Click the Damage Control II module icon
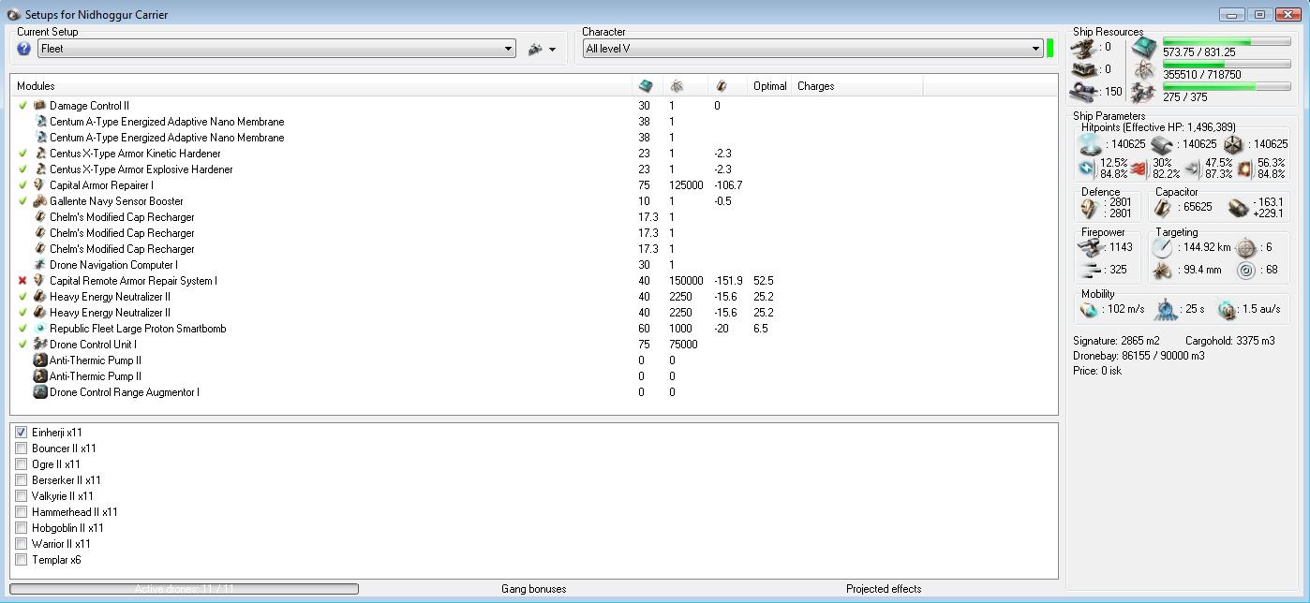Screen dimensions: 1310x603 coord(40,106)
